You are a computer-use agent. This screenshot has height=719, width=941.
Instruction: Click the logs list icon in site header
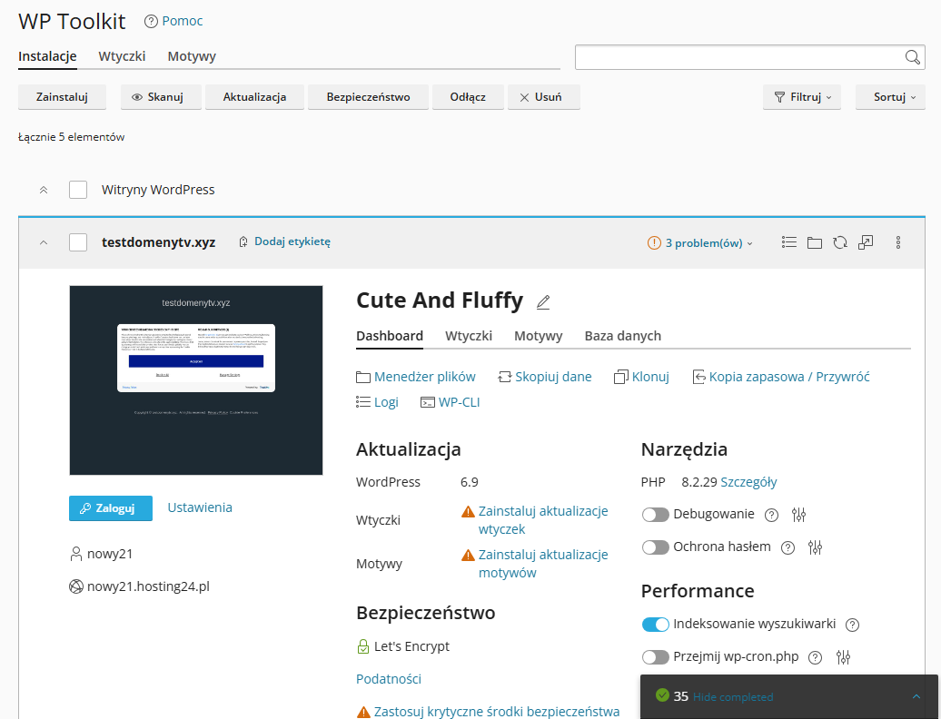(x=789, y=242)
